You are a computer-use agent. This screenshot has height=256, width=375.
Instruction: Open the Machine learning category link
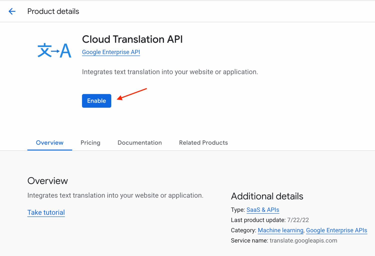[x=280, y=230]
